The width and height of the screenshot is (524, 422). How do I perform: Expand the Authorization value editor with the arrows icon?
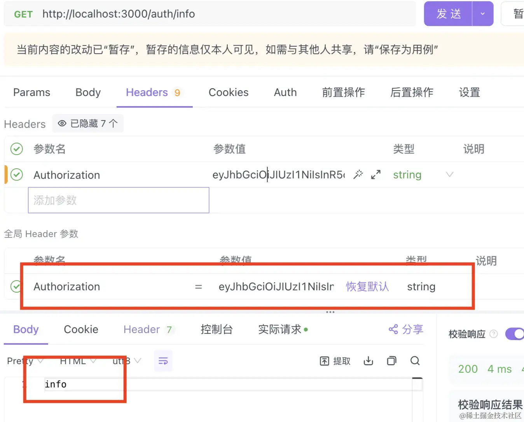[x=376, y=174]
